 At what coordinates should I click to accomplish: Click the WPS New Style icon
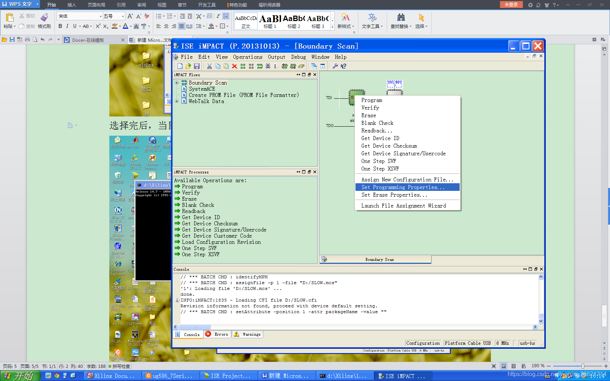pos(345,17)
